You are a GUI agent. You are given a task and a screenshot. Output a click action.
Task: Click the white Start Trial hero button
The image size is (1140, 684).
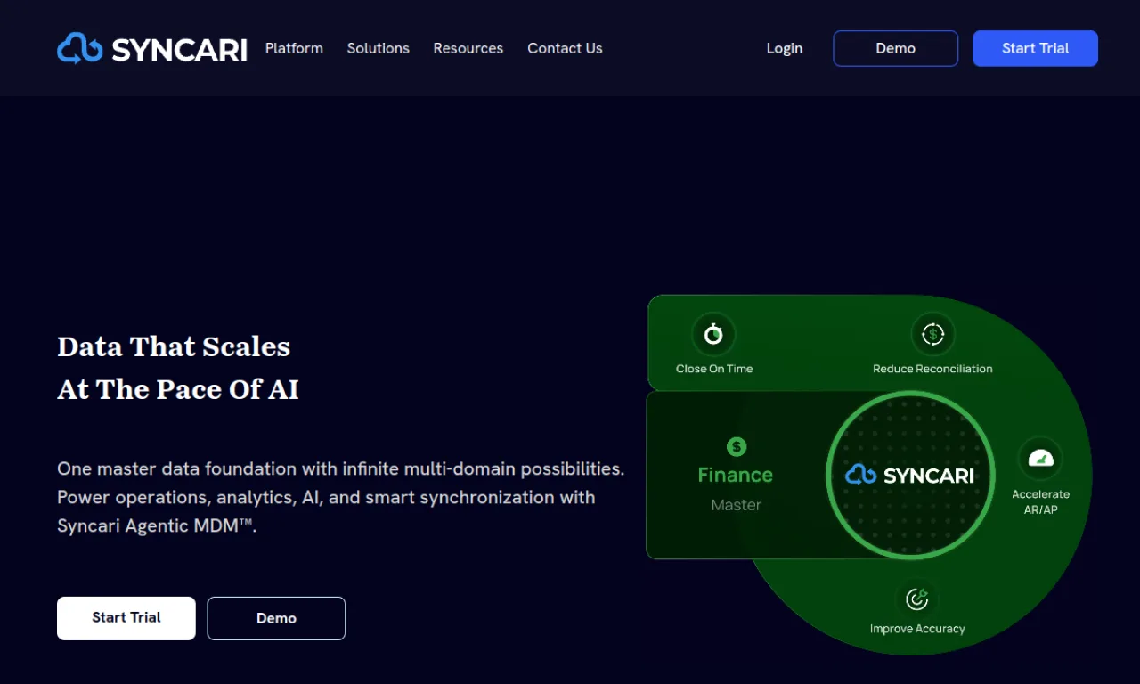tap(126, 618)
